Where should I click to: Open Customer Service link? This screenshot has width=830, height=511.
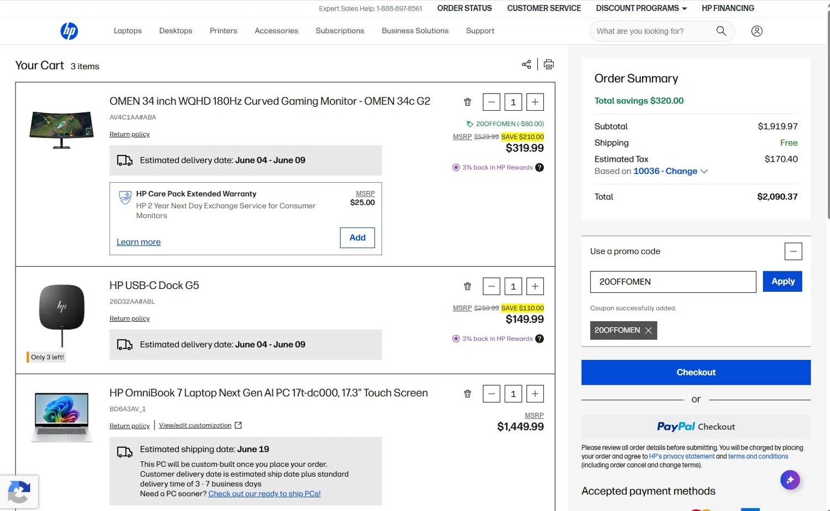(x=544, y=8)
